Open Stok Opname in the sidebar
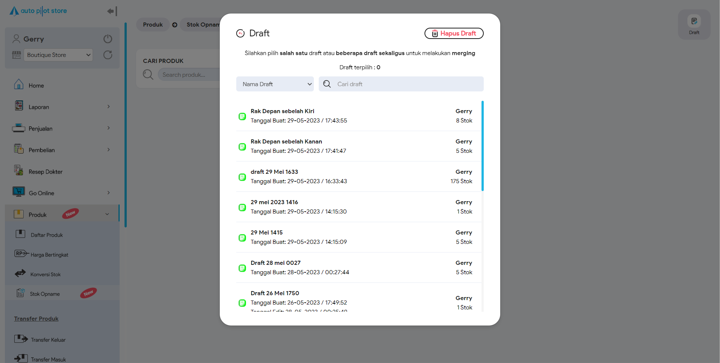Image resolution: width=720 pixels, height=363 pixels. coord(45,294)
